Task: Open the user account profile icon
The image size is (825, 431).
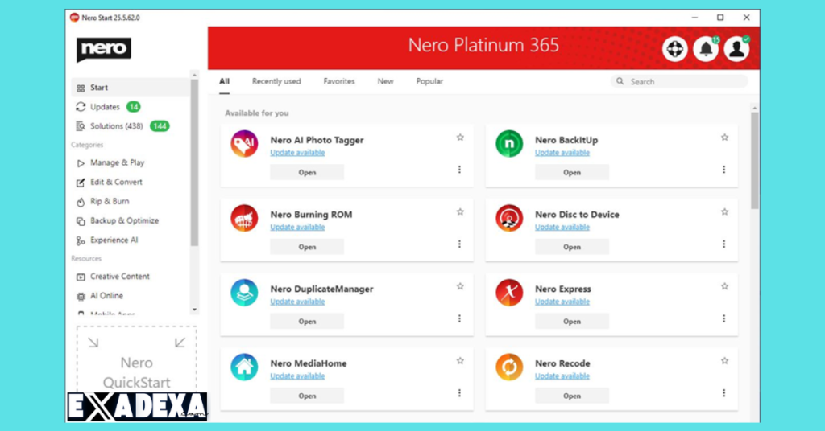Action: [736, 49]
